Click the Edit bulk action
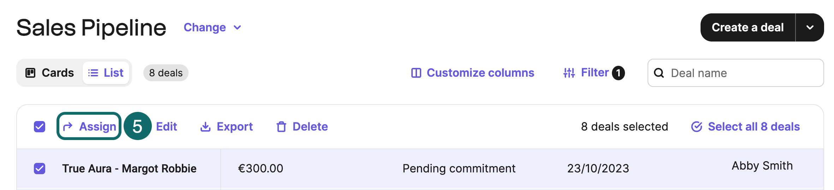Image resolution: width=834 pixels, height=190 pixels. point(166,127)
